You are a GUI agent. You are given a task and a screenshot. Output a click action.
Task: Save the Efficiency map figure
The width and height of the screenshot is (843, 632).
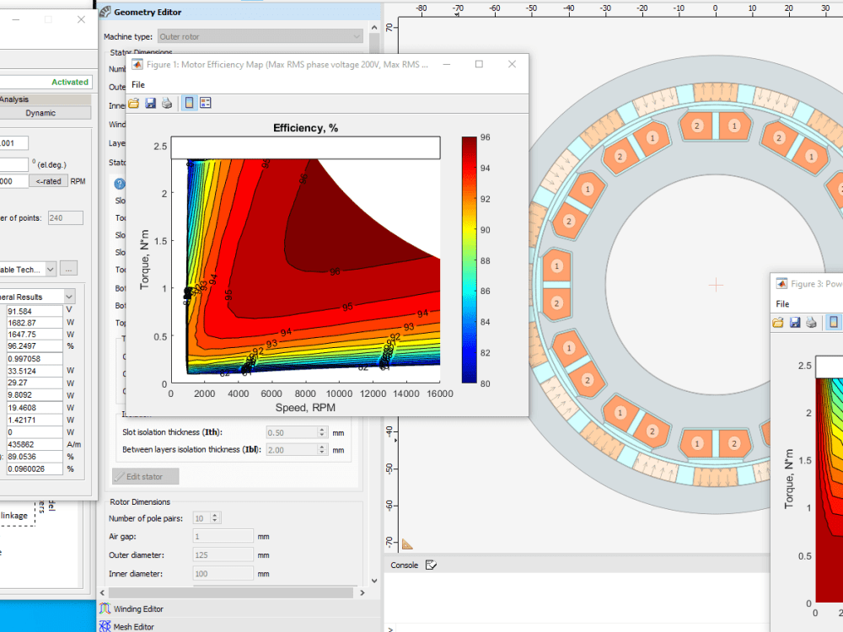pyautogui.click(x=150, y=103)
